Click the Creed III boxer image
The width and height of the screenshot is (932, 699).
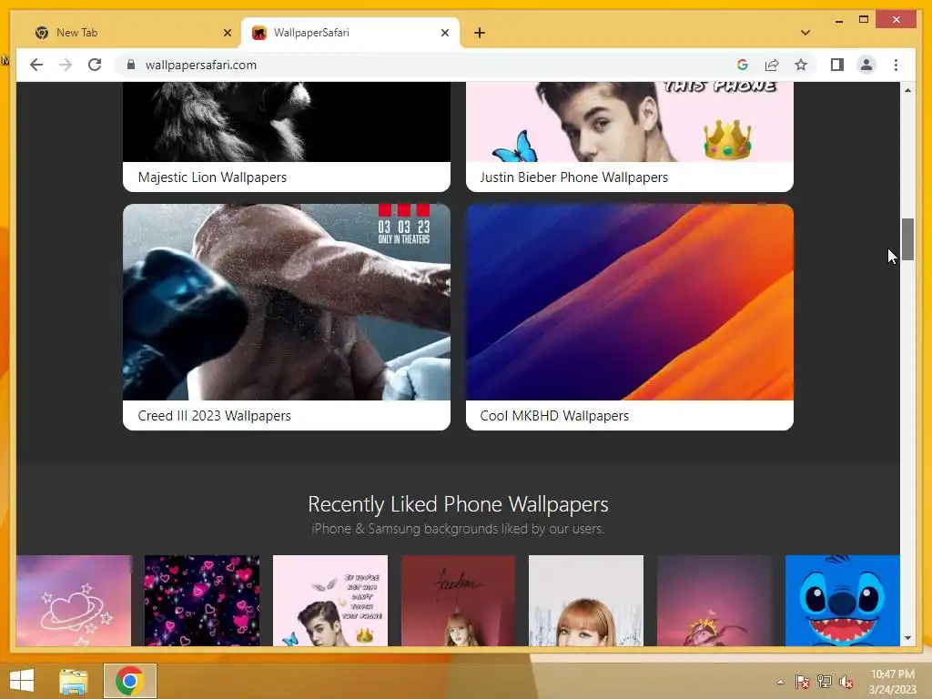pos(287,302)
